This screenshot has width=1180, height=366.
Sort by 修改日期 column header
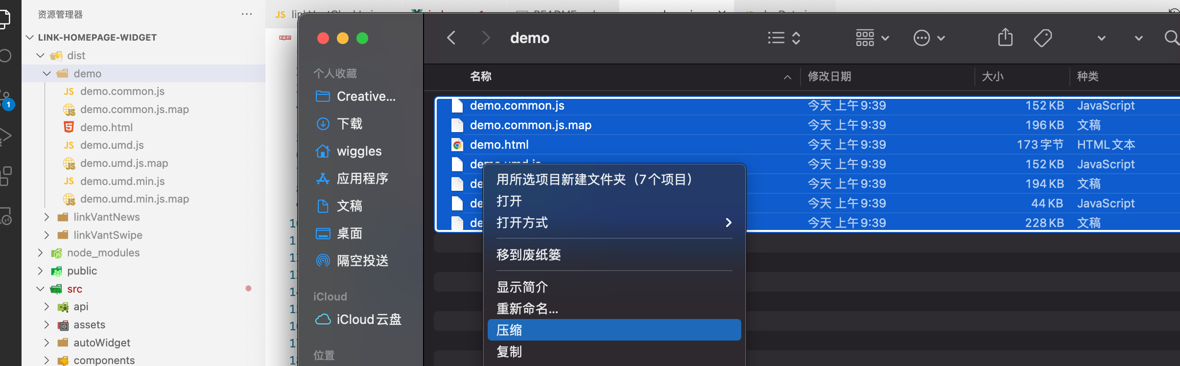[829, 76]
